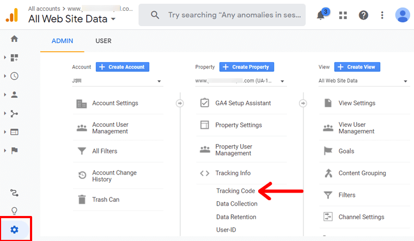Open the Account selector dropdown
Screen dimensions: 414x241
pyautogui.click(x=118, y=81)
